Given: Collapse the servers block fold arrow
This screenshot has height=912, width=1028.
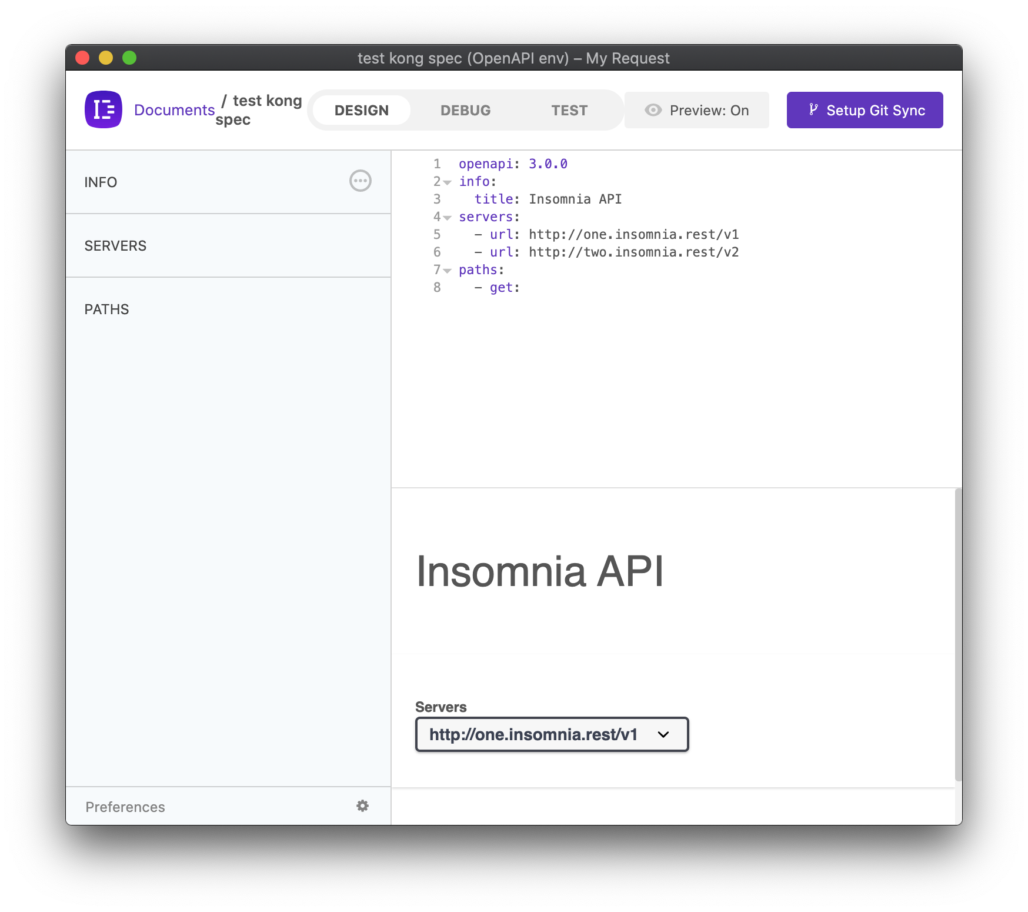Looking at the screenshot, I should [x=448, y=218].
